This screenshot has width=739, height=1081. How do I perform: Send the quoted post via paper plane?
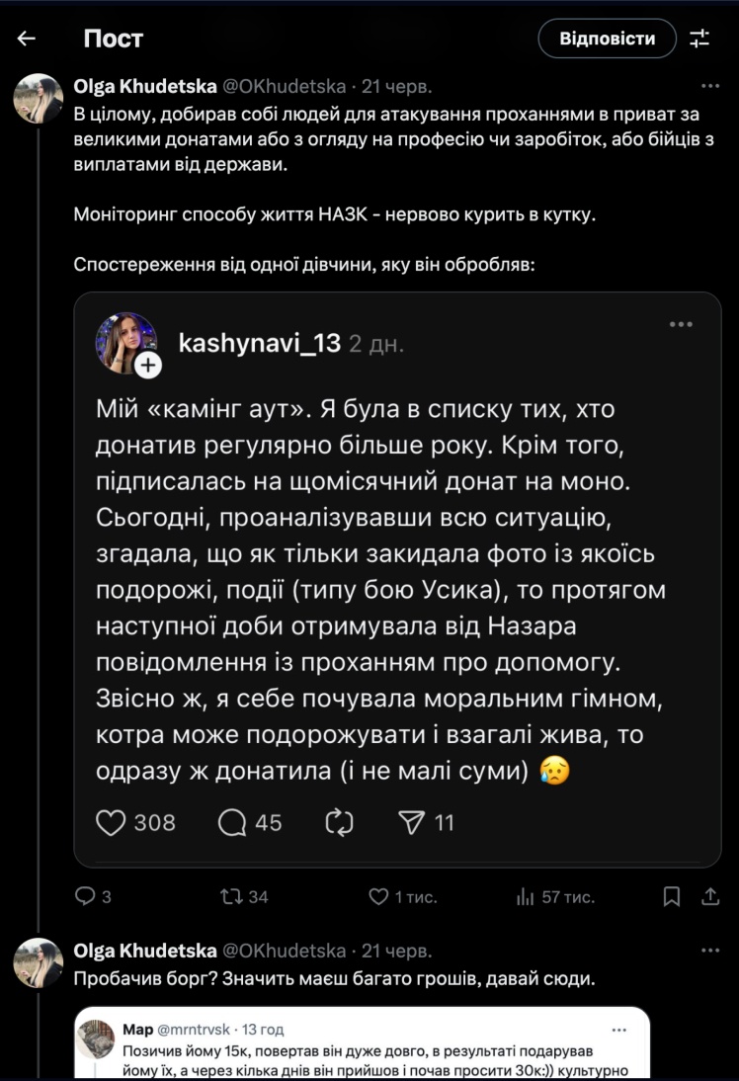point(409,822)
